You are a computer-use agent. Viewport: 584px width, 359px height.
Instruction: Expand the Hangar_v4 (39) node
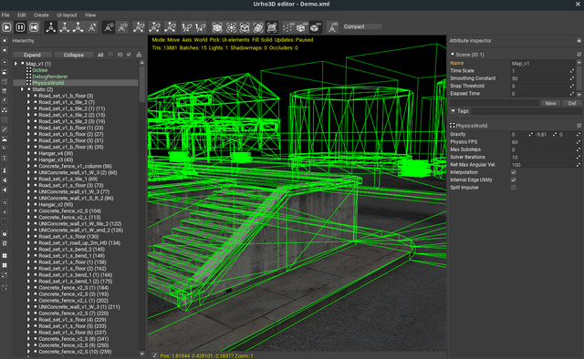[x=28, y=153]
